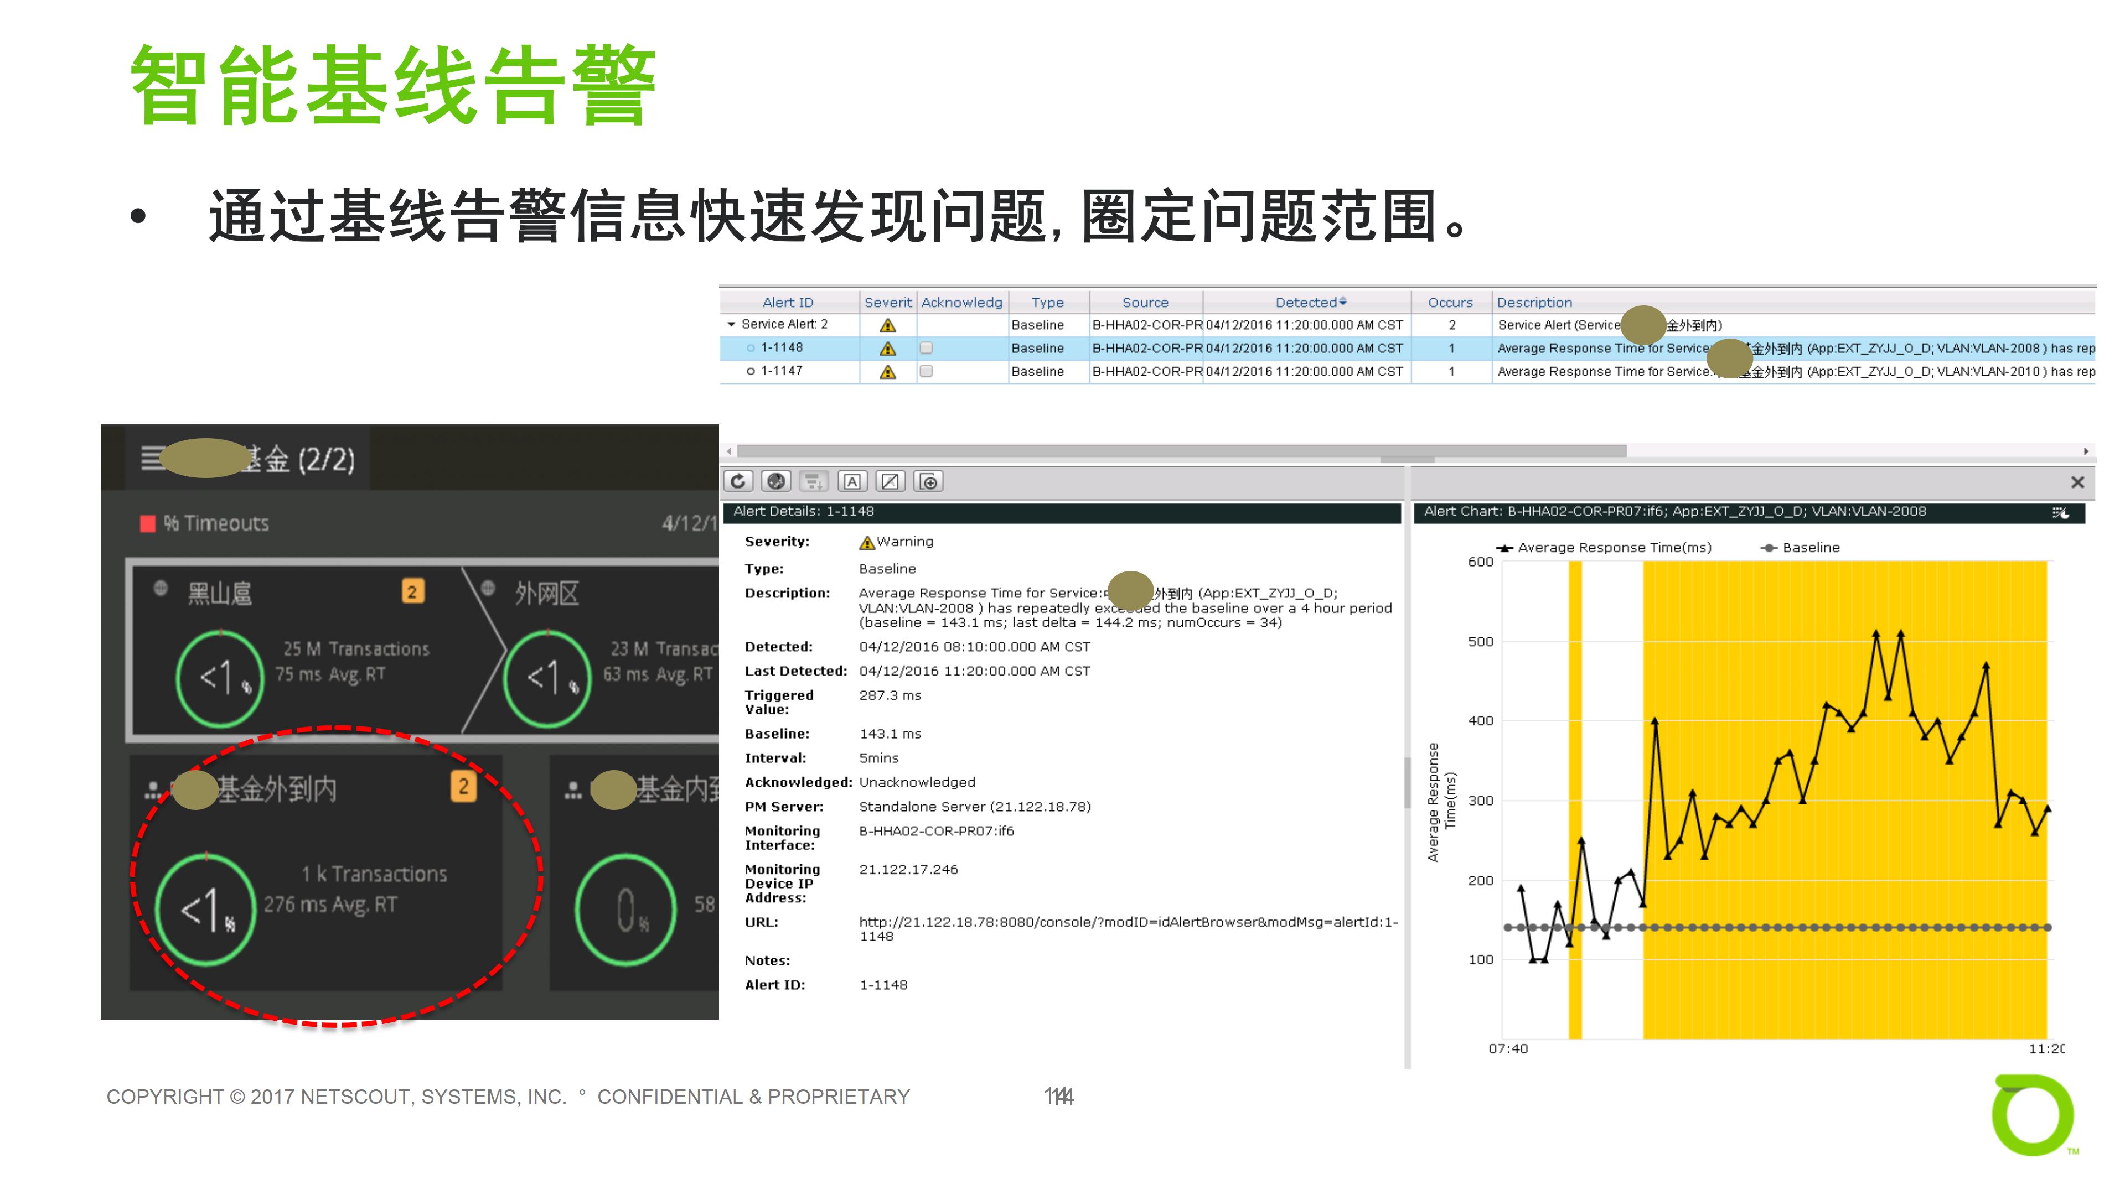Click Monitoring Interface 'B-HHA02-COR-PR07:if6'

click(937, 832)
